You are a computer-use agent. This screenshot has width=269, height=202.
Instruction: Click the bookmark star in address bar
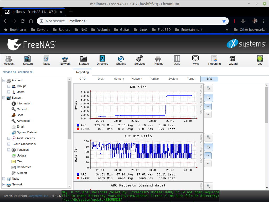(x=224, y=21)
